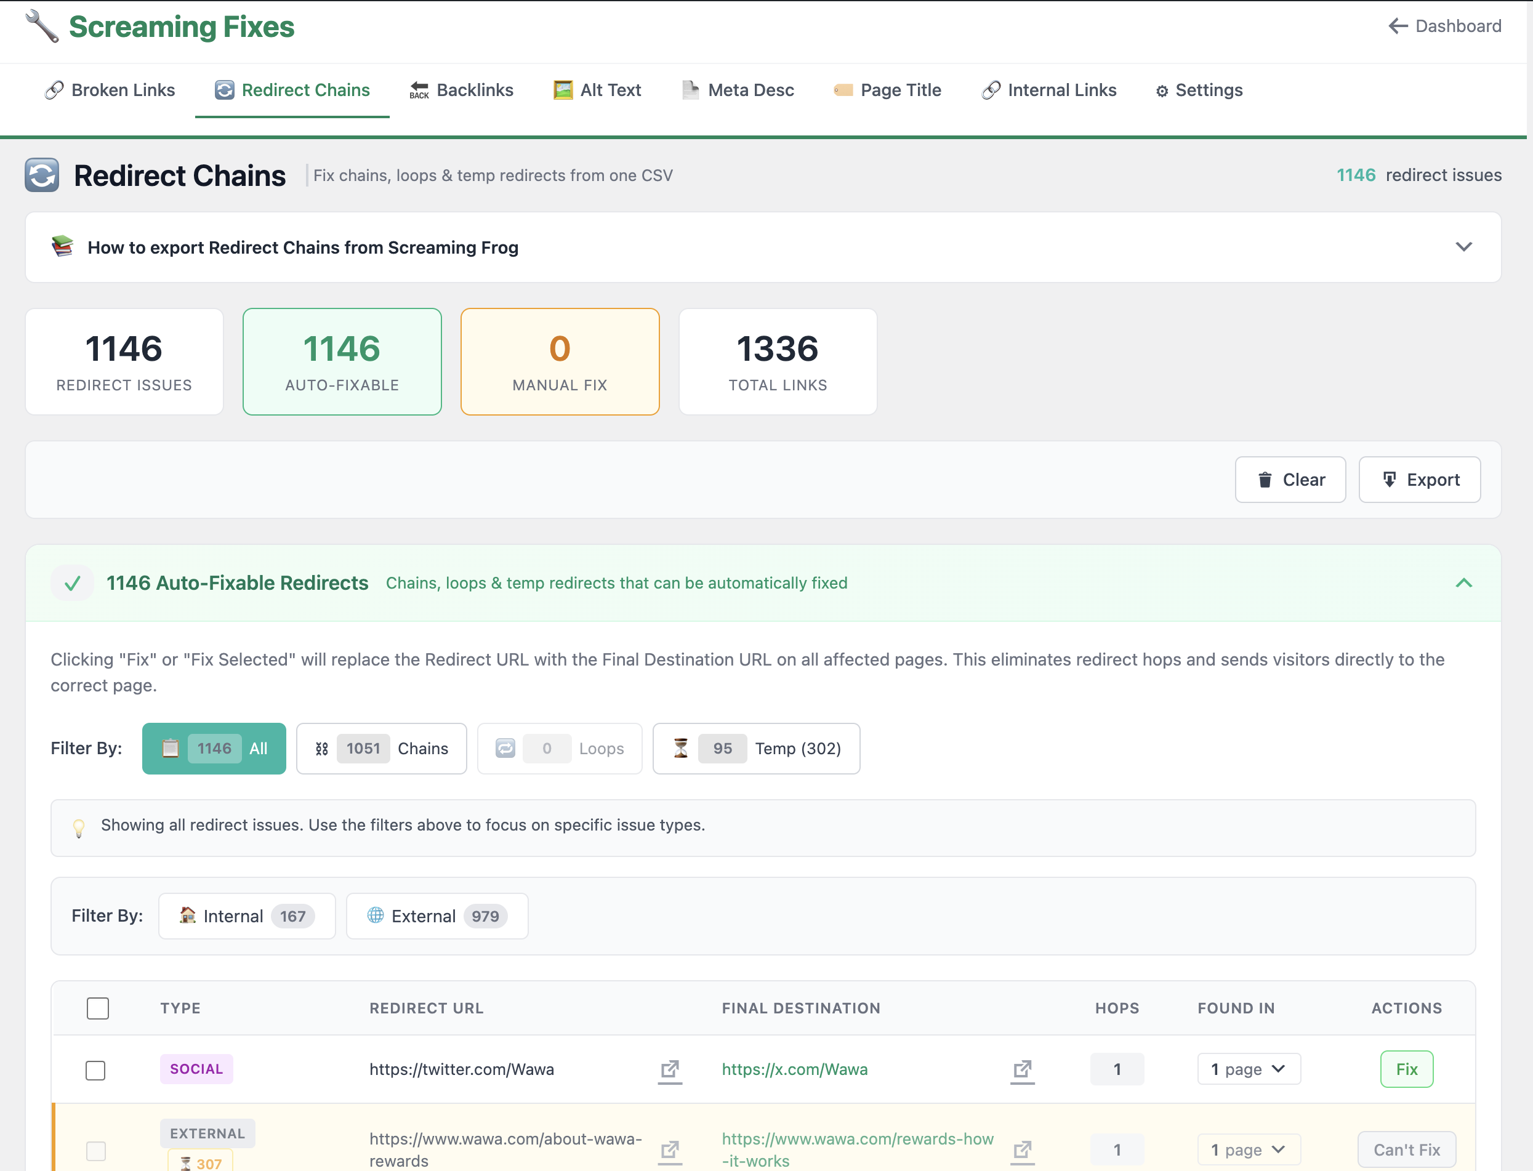
Task: Click the Export button
Action: (1420, 480)
